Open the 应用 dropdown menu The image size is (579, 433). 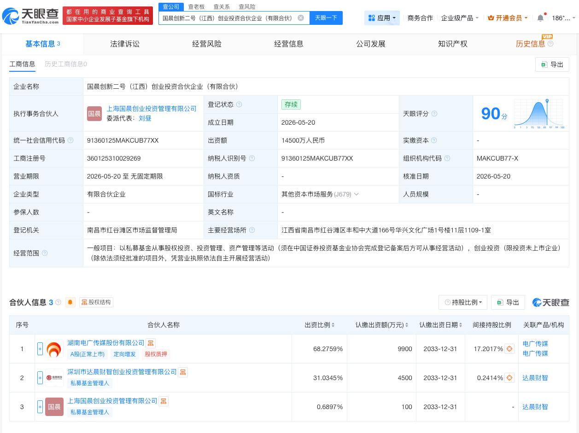[x=382, y=18]
